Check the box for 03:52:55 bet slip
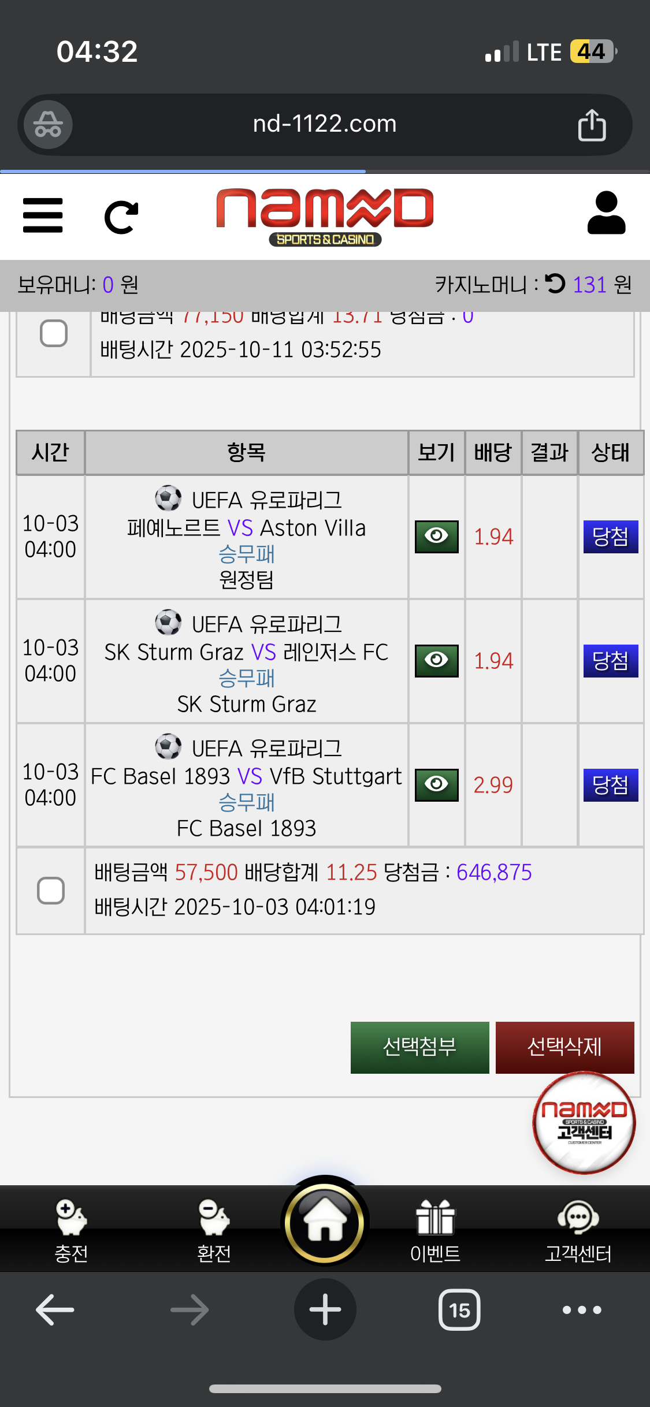Image resolution: width=650 pixels, height=1407 pixels. (54, 333)
